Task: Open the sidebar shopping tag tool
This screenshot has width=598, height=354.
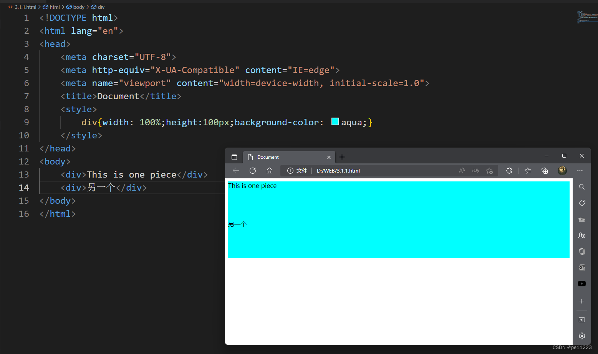Action: (x=582, y=203)
